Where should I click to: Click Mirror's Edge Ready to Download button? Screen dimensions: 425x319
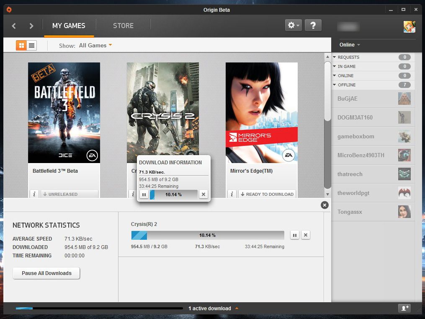click(267, 194)
